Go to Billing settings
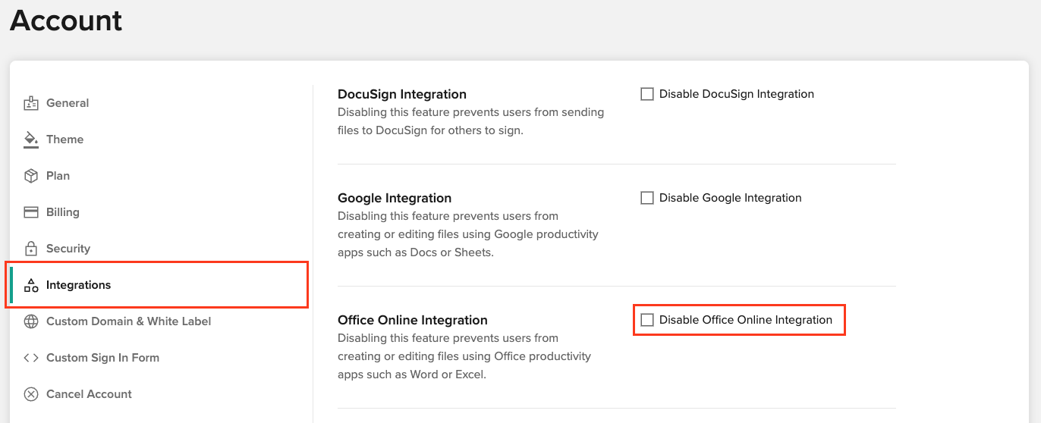Viewport: 1041px width, 423px height. pos(63,212)
